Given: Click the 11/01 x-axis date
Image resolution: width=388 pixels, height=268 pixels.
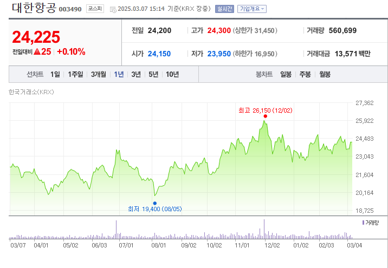Looking at the screenshot, I should (242, 245).
